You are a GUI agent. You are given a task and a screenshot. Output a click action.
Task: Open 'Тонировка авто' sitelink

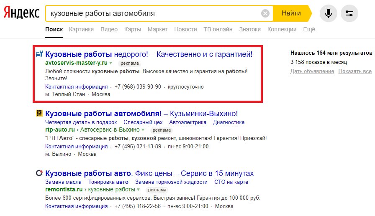click(x=108, y=182)
